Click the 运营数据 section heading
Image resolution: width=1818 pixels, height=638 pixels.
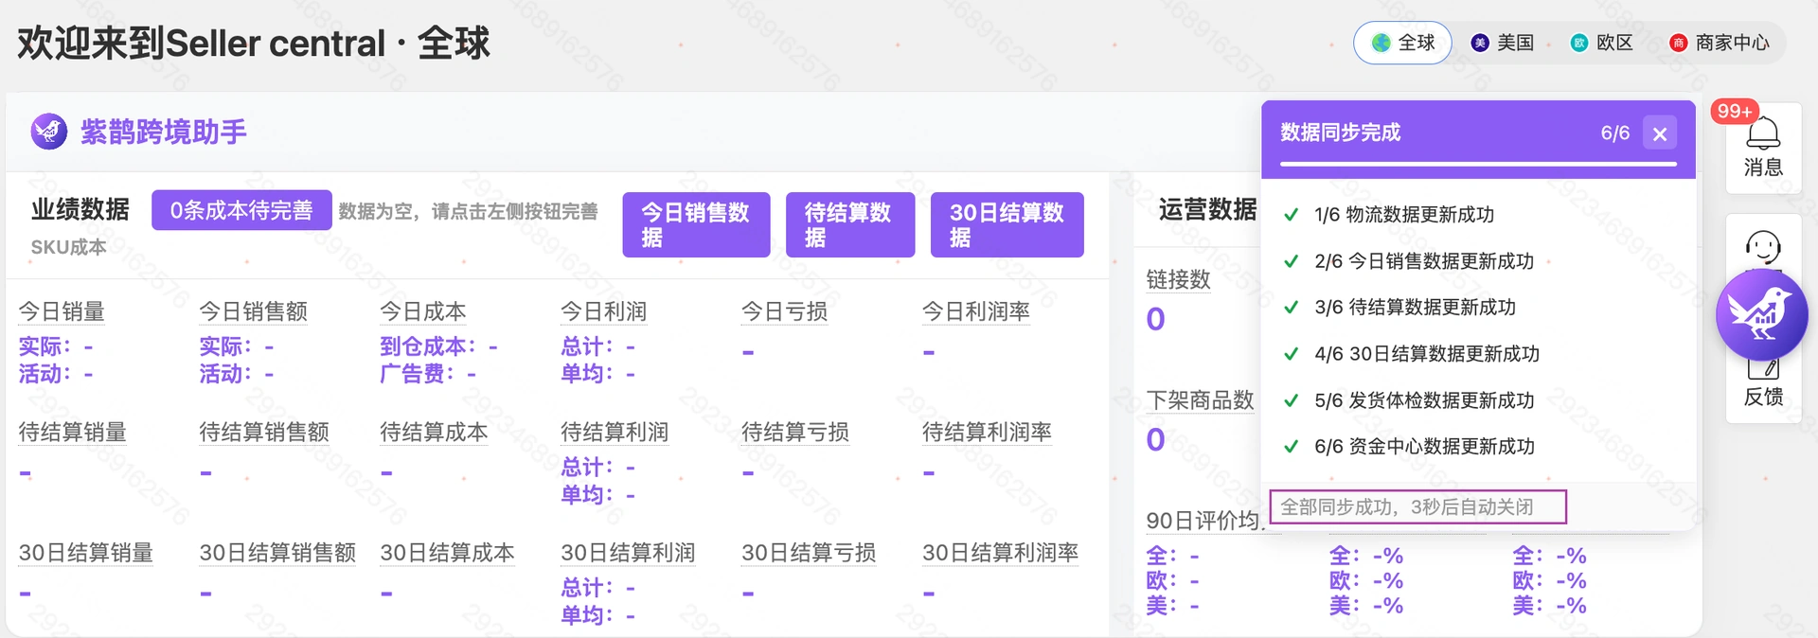[x=1208, y=209]
